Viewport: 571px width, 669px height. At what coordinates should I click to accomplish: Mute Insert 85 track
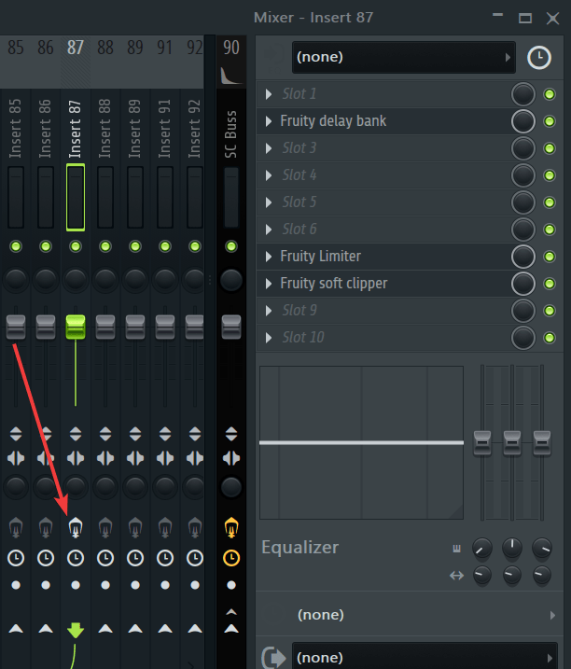(x=16, y=246)
